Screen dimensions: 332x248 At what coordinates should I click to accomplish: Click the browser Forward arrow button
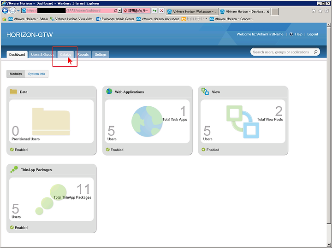click(12, 10)
